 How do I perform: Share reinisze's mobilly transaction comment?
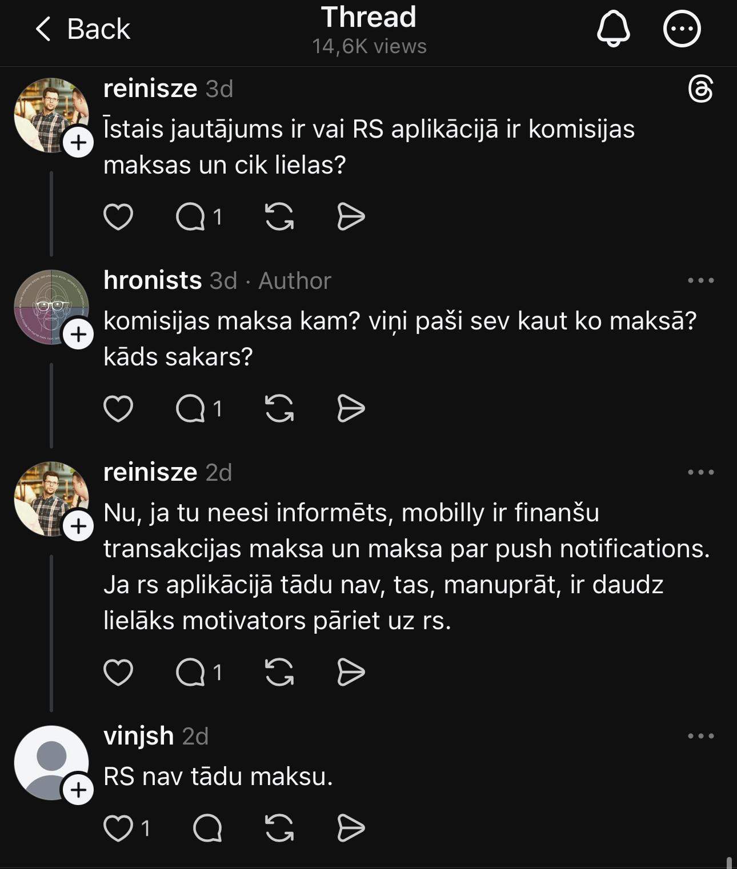coord(351,672)
